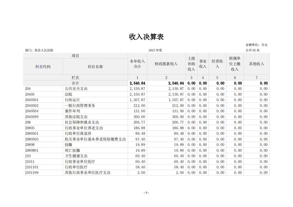The width and height of the screenshot is (293, 207).
Task: Select 1,507.87 in 本年收入合计 column
Action: [x=137, y=100]
